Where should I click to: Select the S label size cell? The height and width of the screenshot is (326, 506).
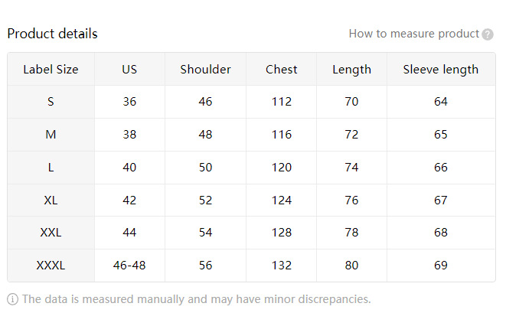(51, 102)
